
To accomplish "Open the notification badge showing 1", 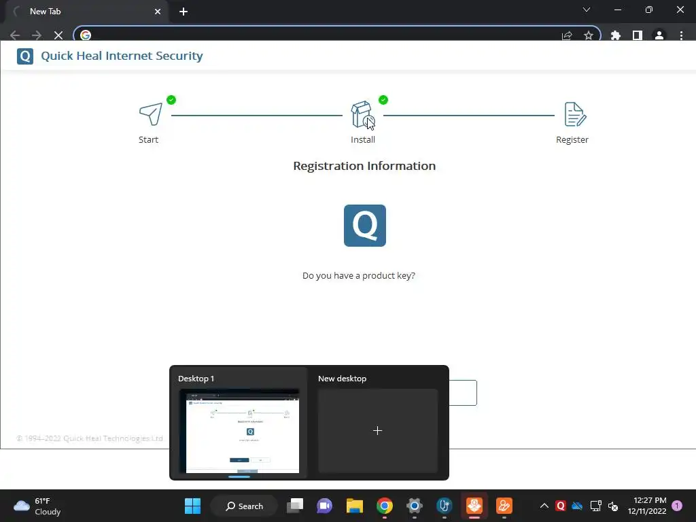I will 677,506.
